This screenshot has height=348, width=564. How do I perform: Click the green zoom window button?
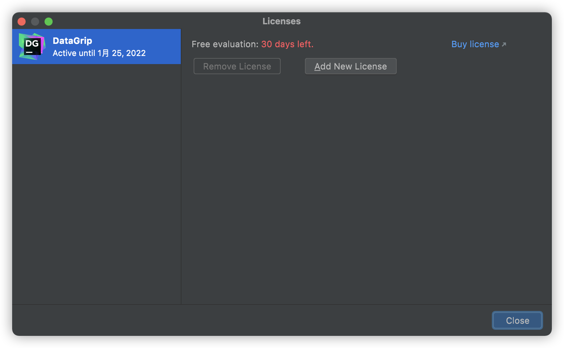(x=49, y=22)
